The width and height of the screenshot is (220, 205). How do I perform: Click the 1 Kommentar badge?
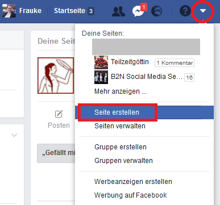pos(175,63)
